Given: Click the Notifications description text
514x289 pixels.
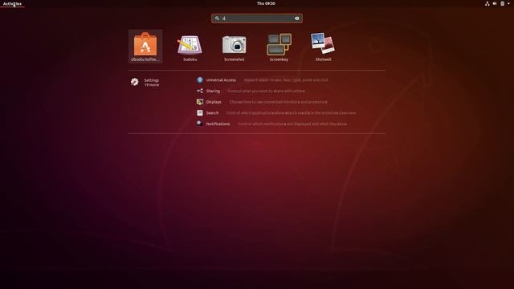Looking at the screenshot, I should pos(292,124).
